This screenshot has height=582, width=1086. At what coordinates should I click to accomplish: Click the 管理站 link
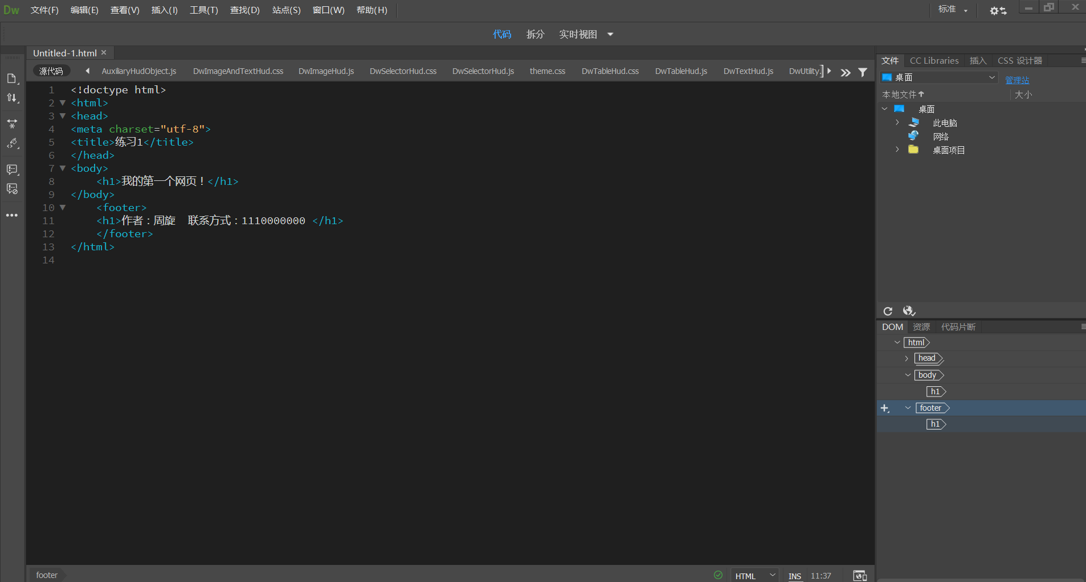pos(1017,80)
